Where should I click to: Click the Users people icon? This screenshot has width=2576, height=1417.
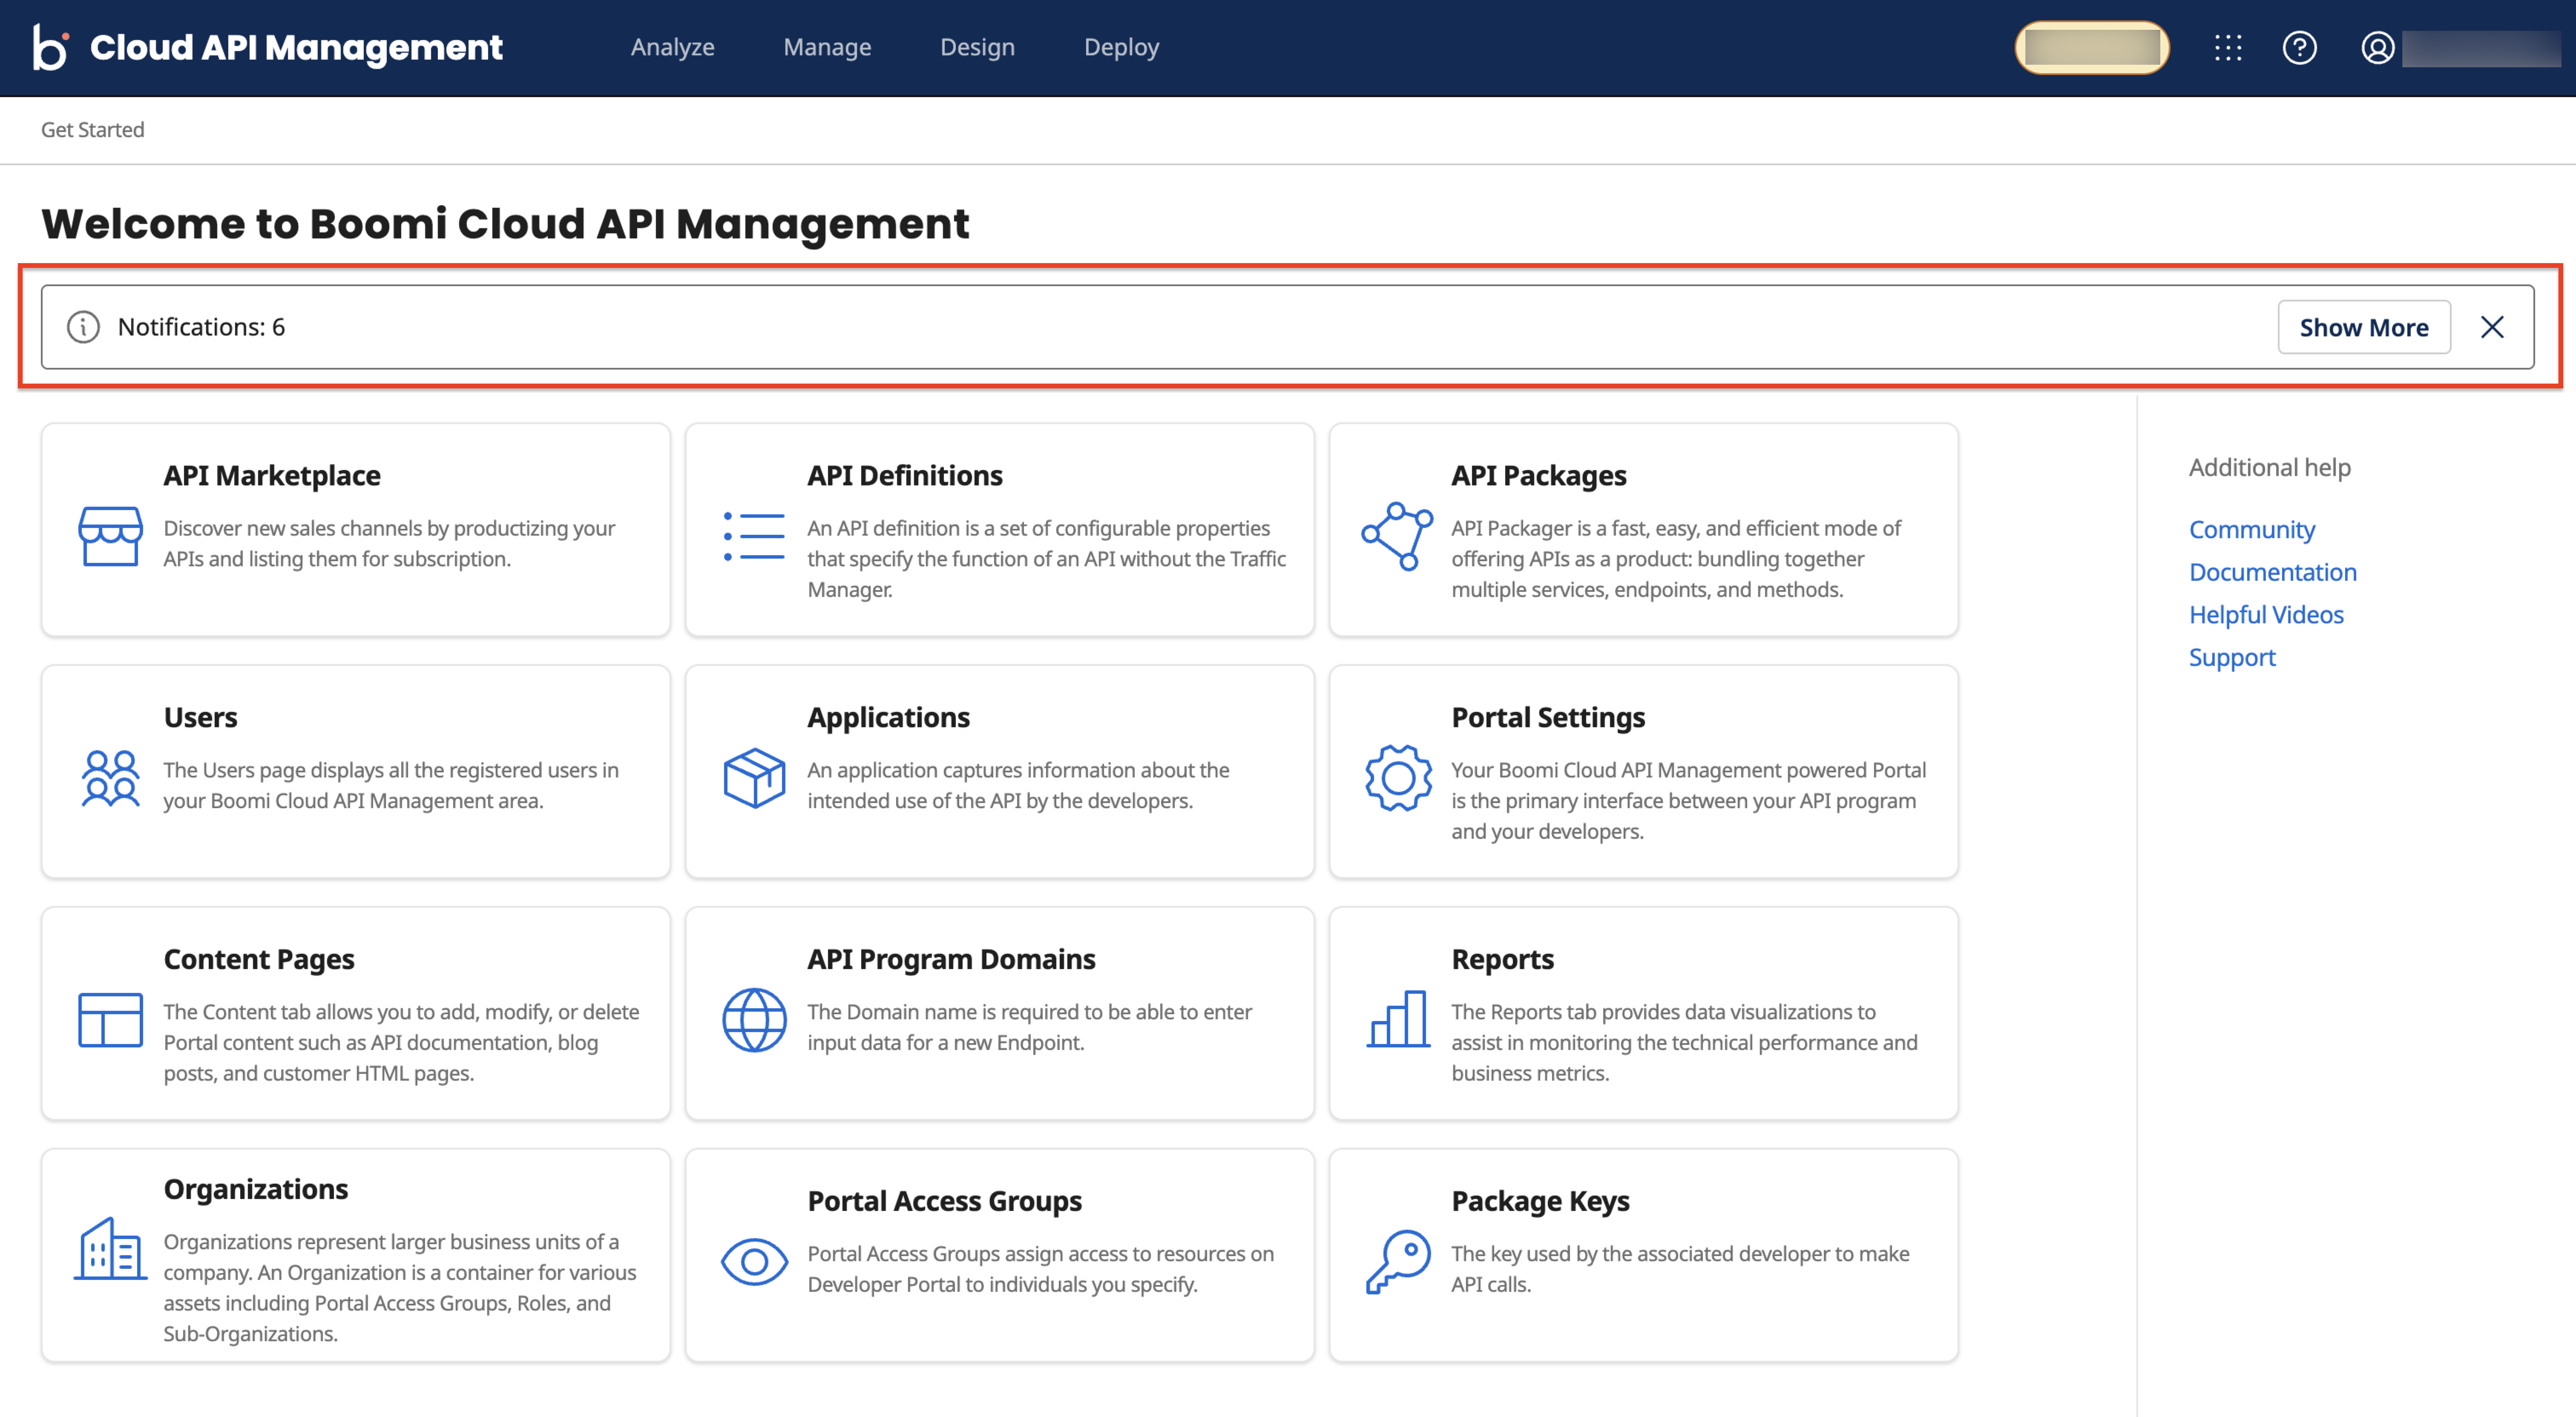[110, 778]
